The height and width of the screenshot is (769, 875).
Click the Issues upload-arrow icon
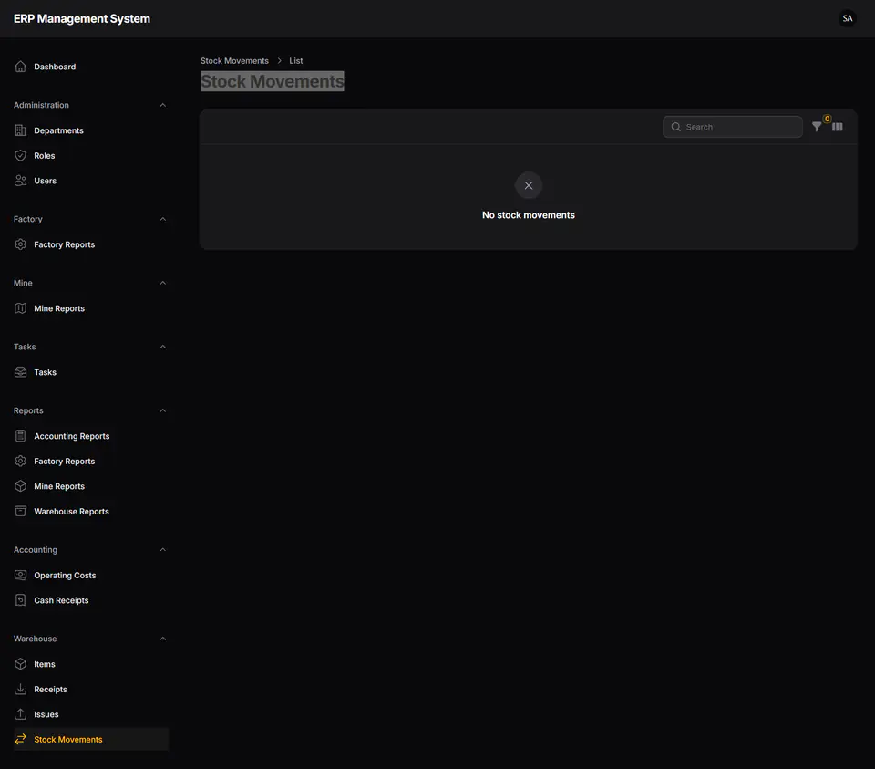(x=21, y=714)
